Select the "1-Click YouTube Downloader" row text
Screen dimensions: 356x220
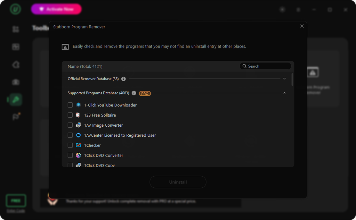click(110, 105)
